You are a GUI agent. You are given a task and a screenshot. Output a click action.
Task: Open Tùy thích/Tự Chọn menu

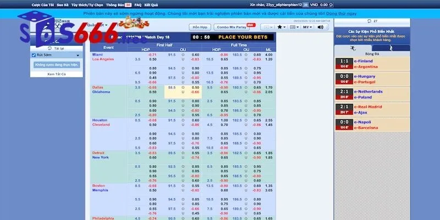[x=87, y=5]
